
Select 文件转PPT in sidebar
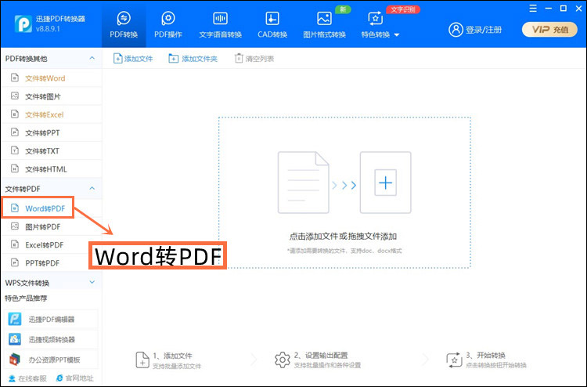[x=52, y=132]
